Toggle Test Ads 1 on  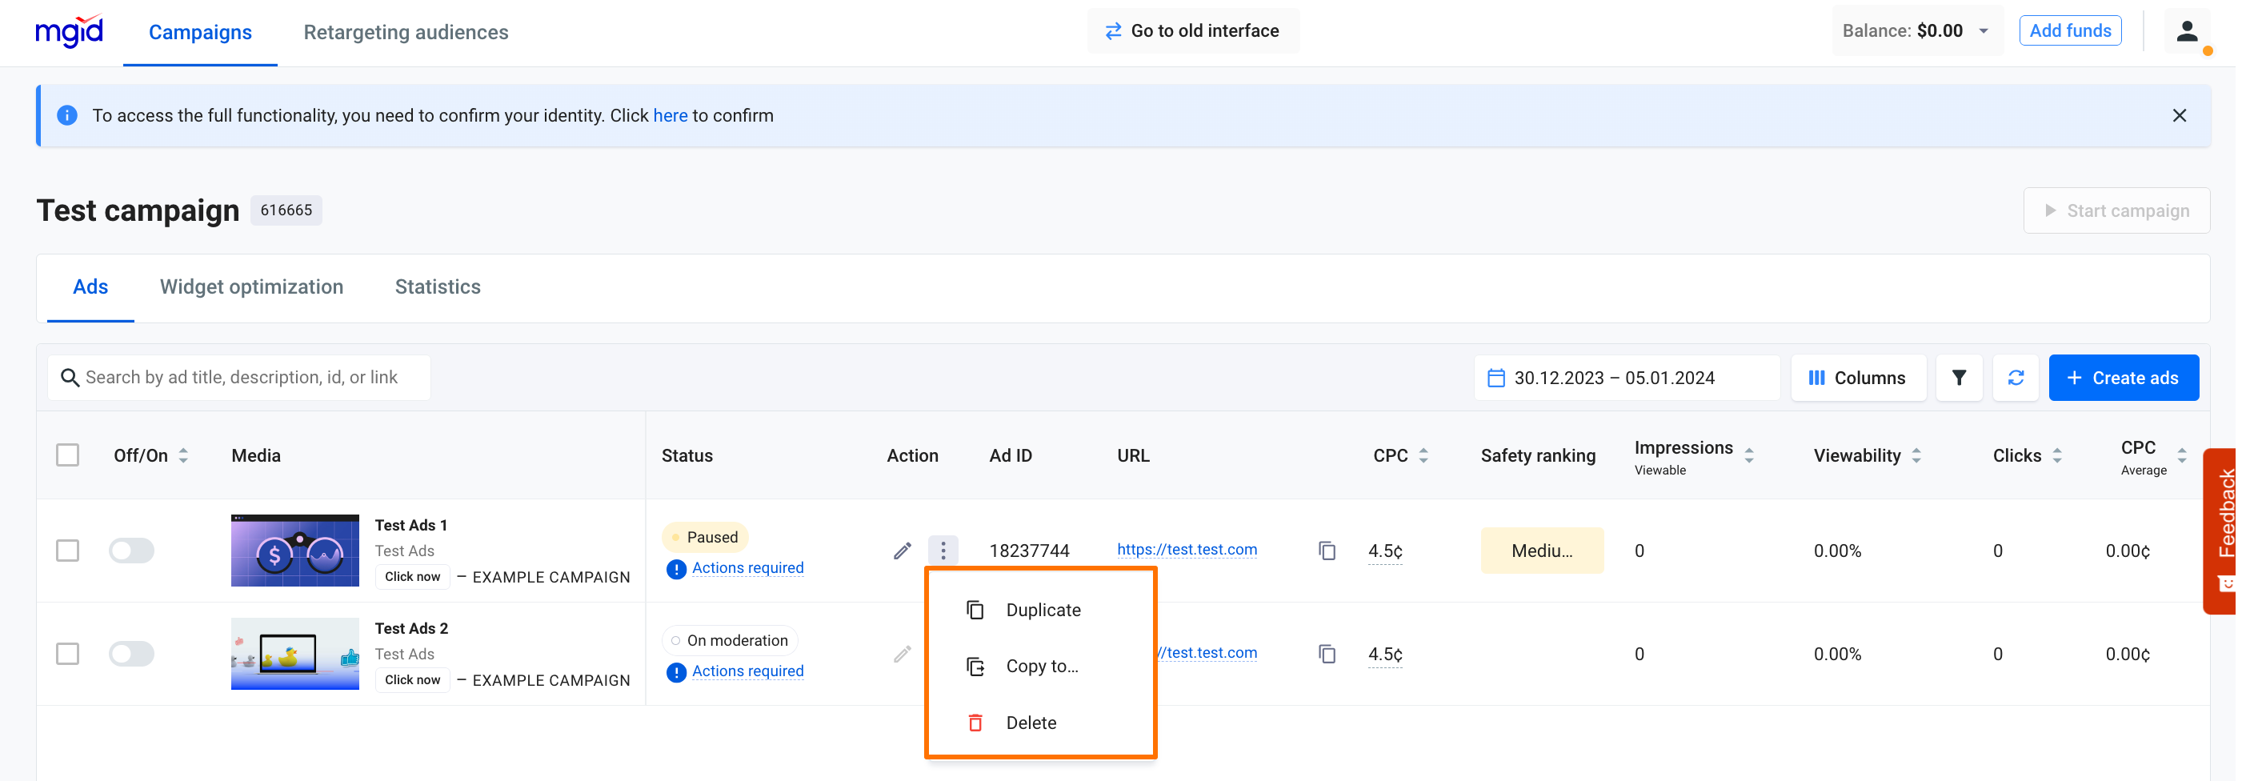(131, 551)
